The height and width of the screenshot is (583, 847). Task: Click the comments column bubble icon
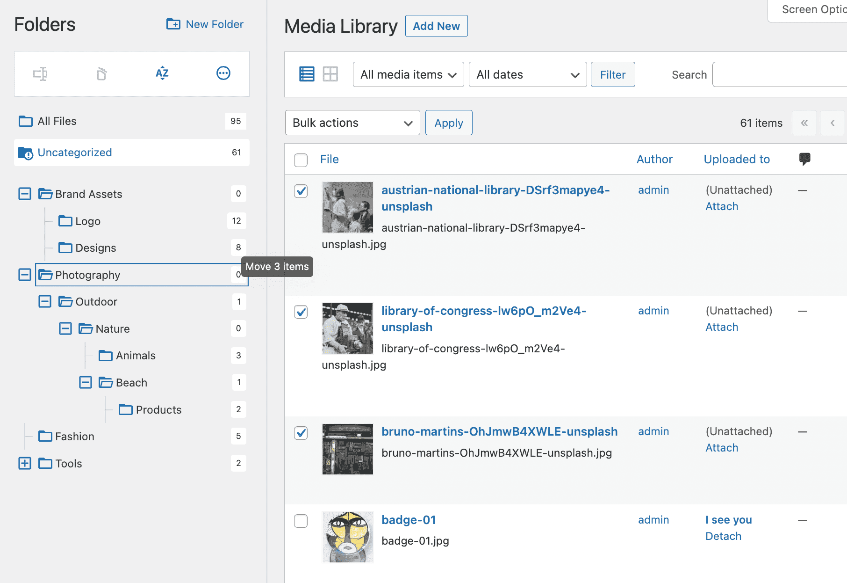coord(805,159)
